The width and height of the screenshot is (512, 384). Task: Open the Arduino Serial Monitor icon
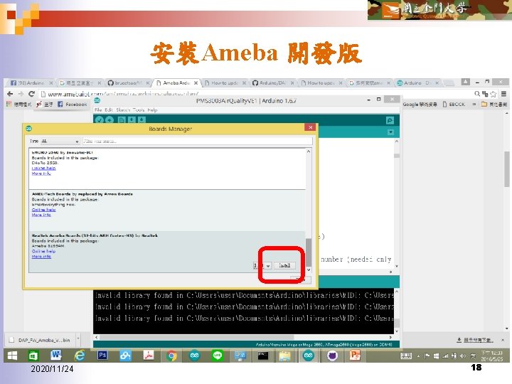point(390,120)
